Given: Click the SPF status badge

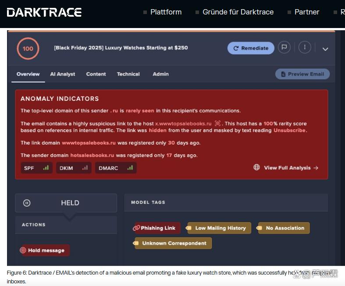Looking at the screenshot, I should pos(36,168).
